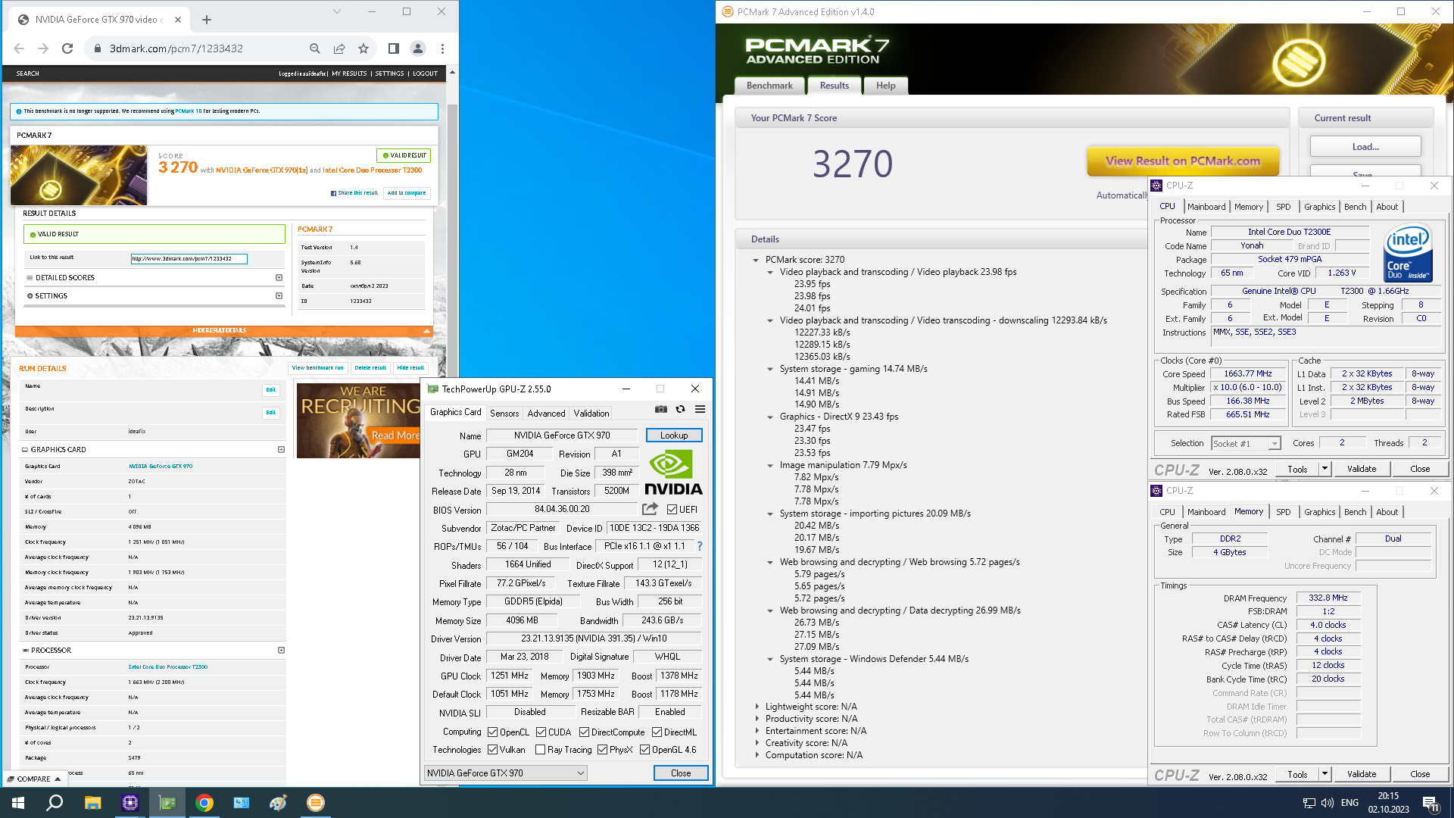This screenshot has height=818, width=1454.
Task: Switch to PCMark Benchmark tab
Action: click(x=769, y=86)
